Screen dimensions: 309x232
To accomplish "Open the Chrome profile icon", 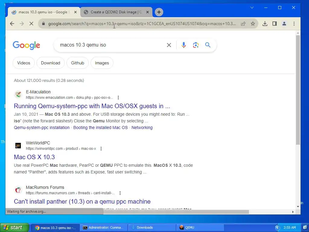I will coord(284,24).
